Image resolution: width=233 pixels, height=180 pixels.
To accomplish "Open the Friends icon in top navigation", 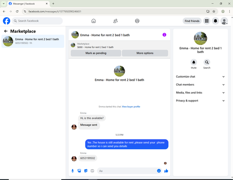I will click(x=116, y=21).
